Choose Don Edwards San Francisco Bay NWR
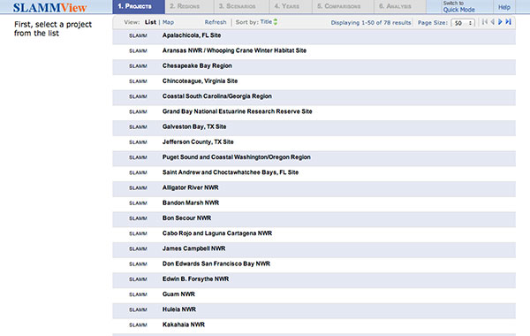Screen dimensions: 530x336 (x=216, y=263)
